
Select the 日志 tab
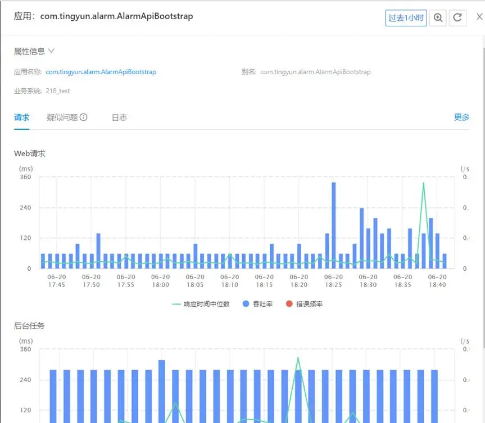point(119,117)
